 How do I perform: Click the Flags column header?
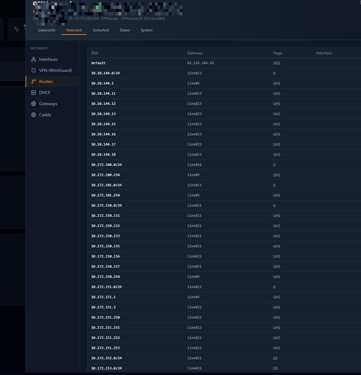point(277,53)
